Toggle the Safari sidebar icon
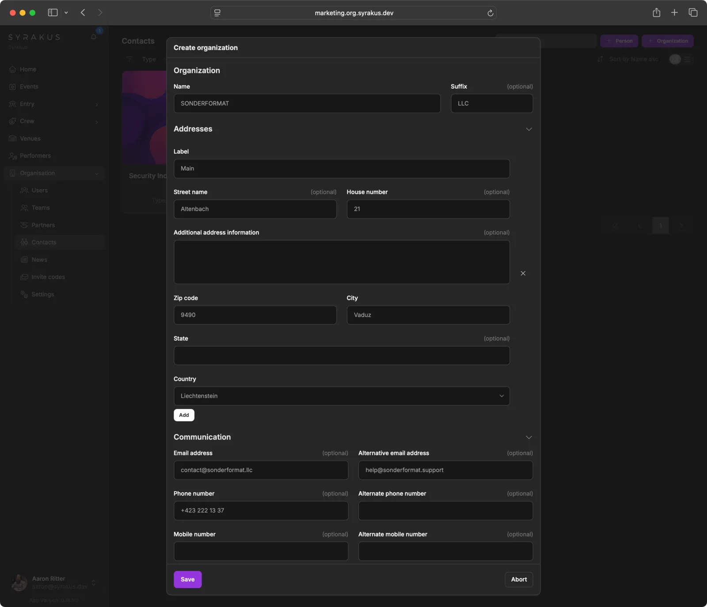The width and height of the screenshot is (707, 607). [x=53, y=13]
